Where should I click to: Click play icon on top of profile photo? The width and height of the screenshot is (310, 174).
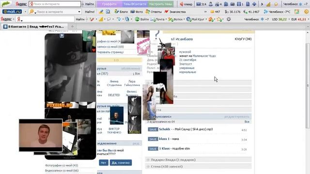coord(62,35)
